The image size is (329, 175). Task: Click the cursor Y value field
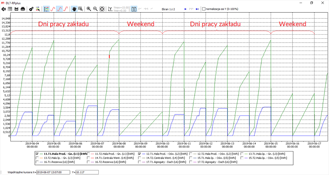[87, 172]
